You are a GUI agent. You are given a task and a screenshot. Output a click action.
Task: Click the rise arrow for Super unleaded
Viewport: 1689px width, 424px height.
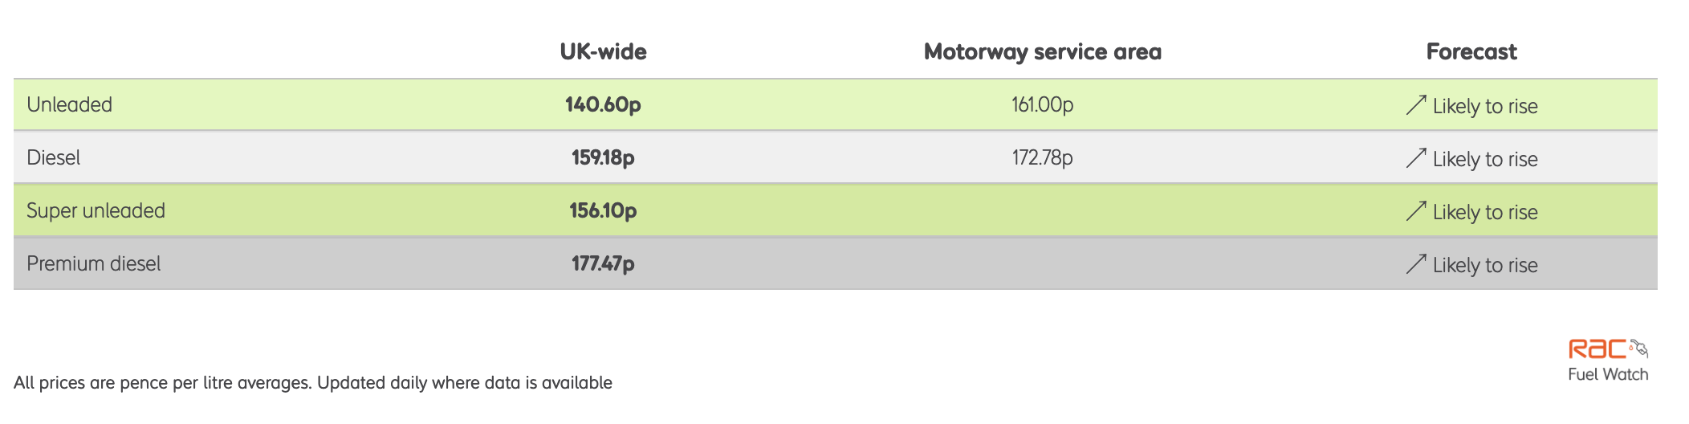pyautogui.click(x=1416, y=211)
